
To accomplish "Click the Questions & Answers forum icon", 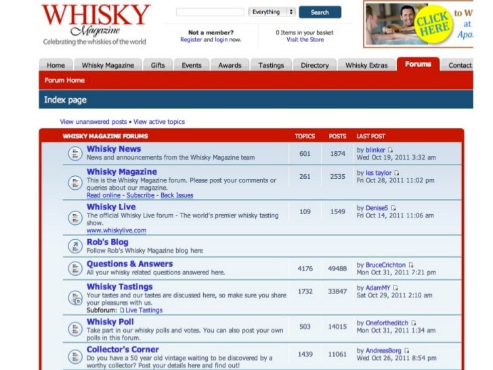I will (75, 268).
